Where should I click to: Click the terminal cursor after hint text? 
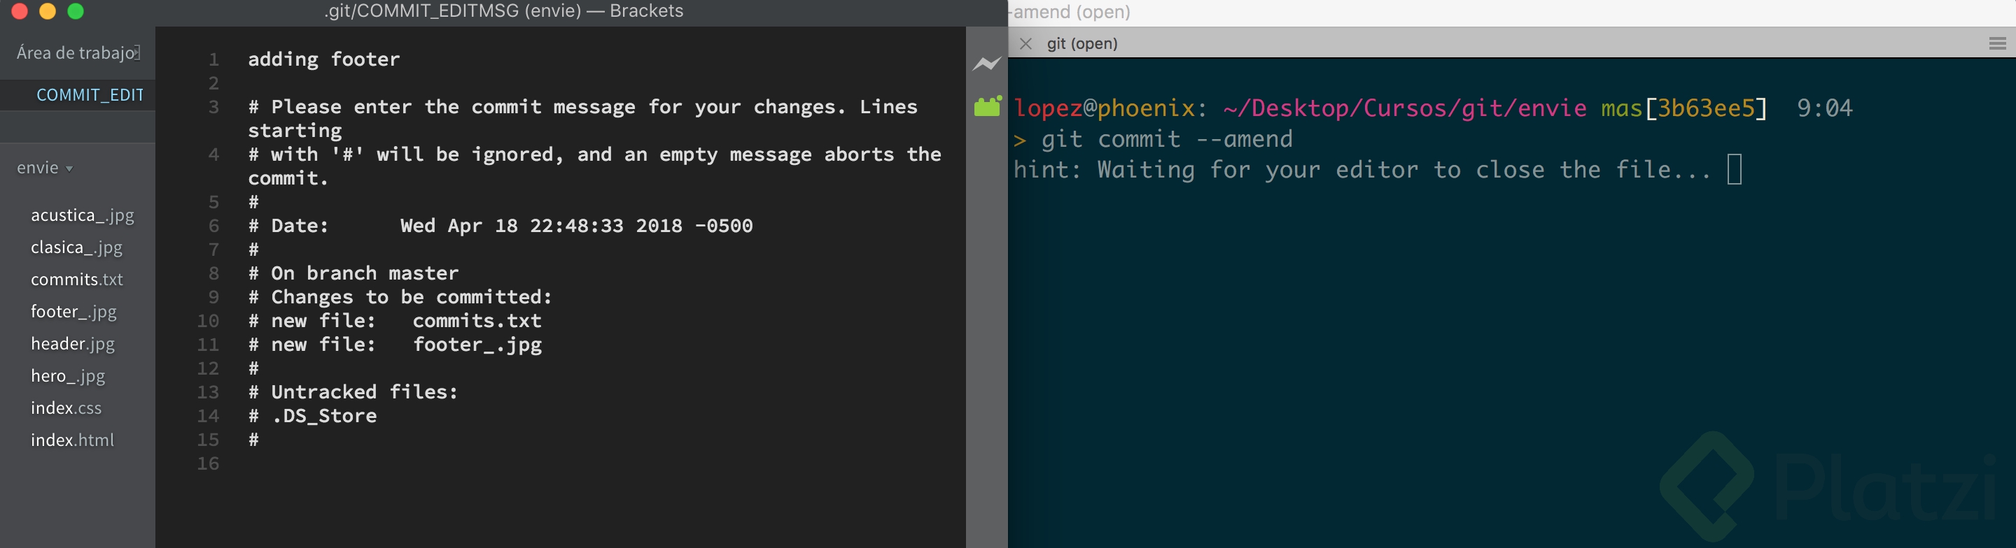[1735, 170]
